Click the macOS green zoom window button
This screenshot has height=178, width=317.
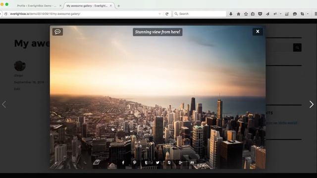[x=6, y=4]
